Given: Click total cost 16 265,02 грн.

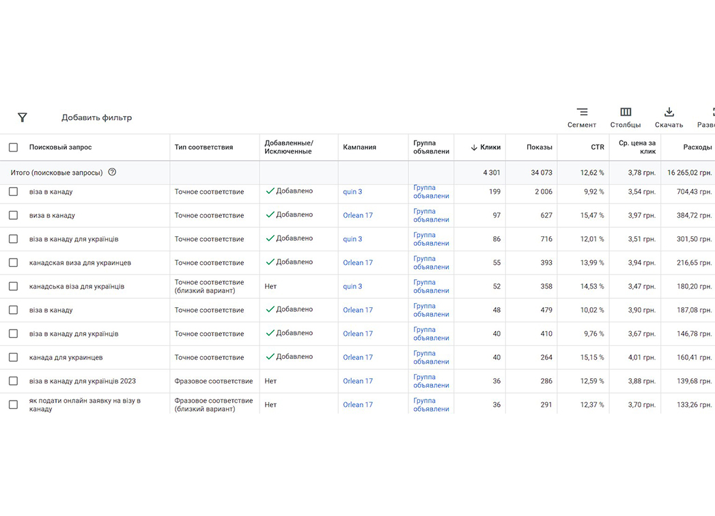Looking at the screenshot, I should [689, 173].
